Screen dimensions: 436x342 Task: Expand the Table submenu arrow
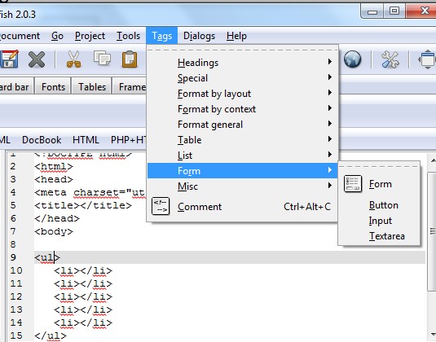[330, 139]
